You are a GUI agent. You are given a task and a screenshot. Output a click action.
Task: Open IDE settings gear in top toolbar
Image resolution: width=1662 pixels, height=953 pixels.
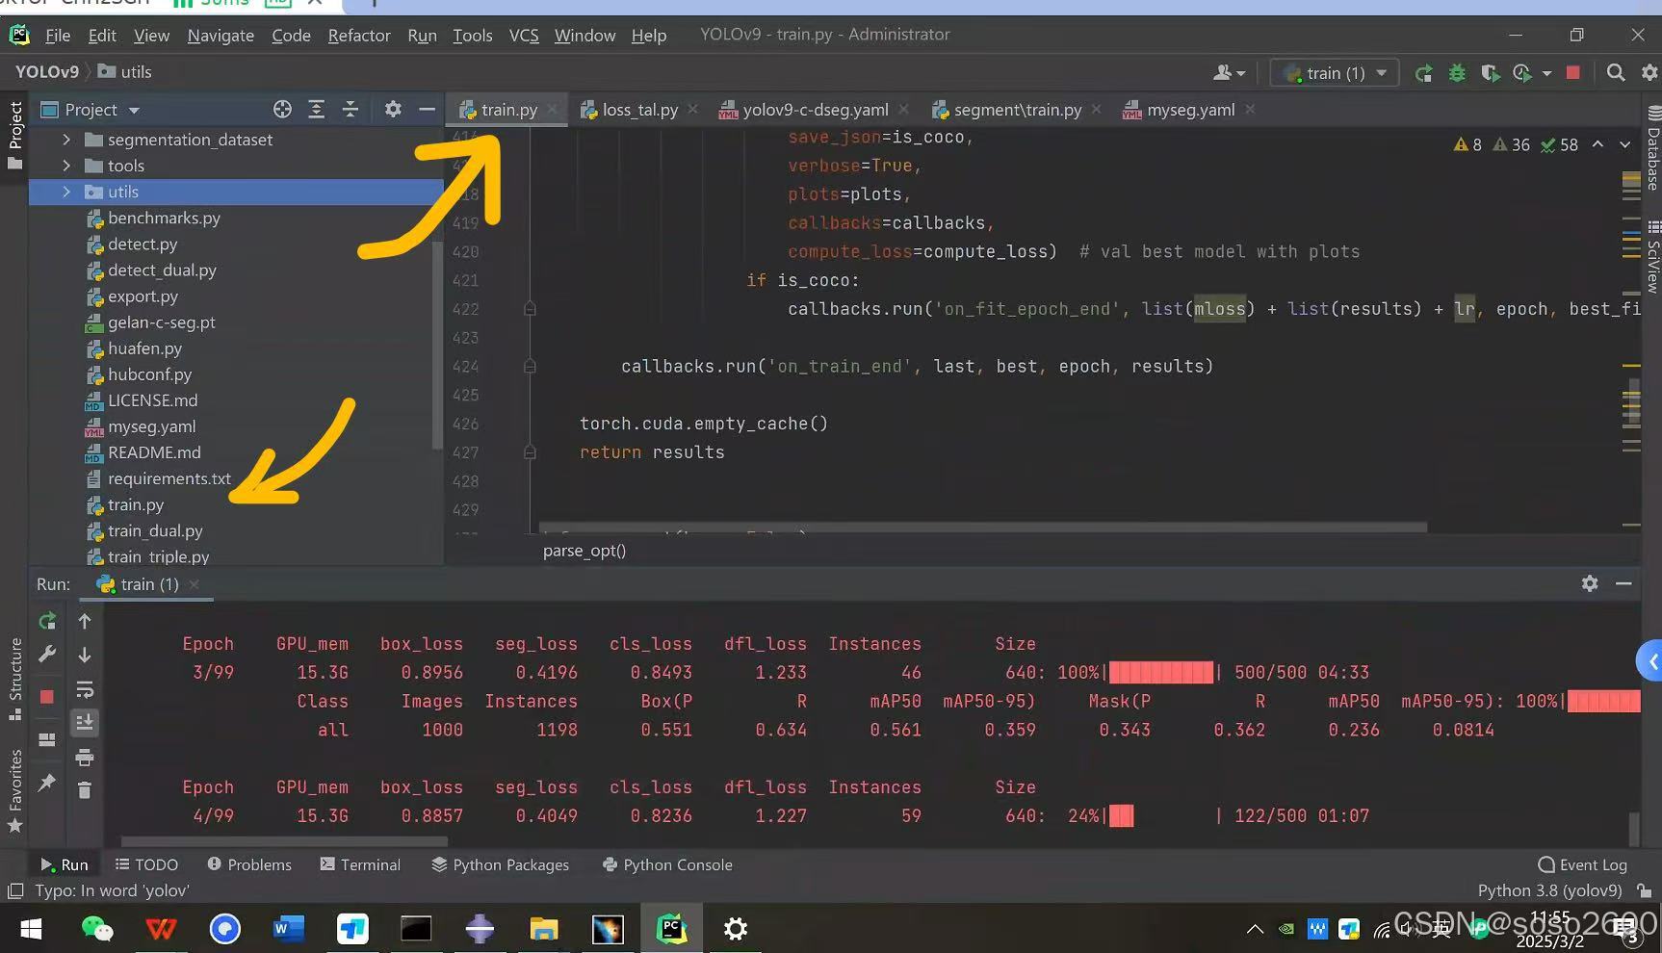click(x=1649, y=73)
